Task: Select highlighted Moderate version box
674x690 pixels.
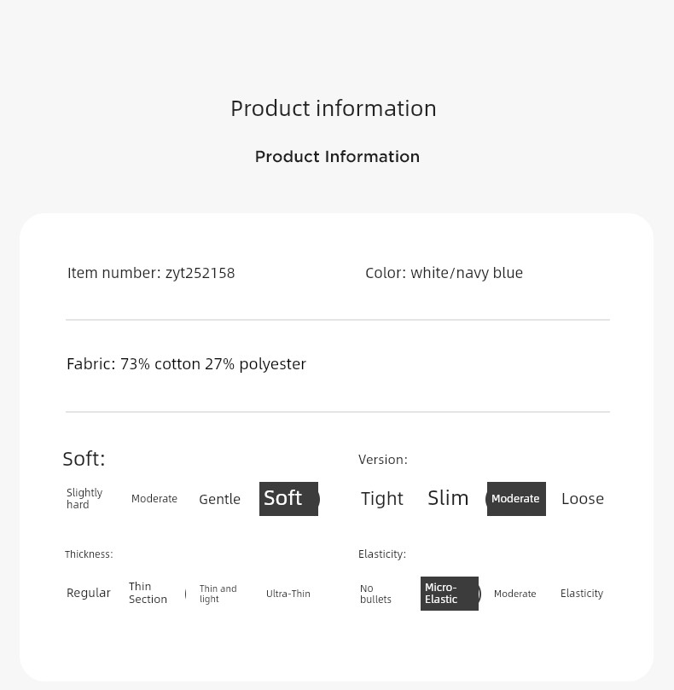Action: tap(516, 499)
